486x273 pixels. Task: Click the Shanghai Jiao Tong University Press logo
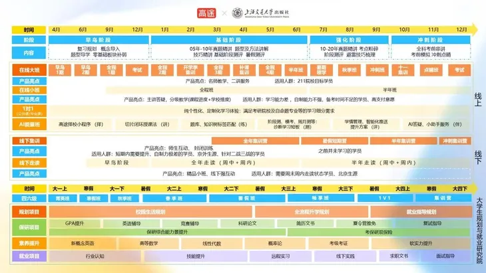point(261,13)
